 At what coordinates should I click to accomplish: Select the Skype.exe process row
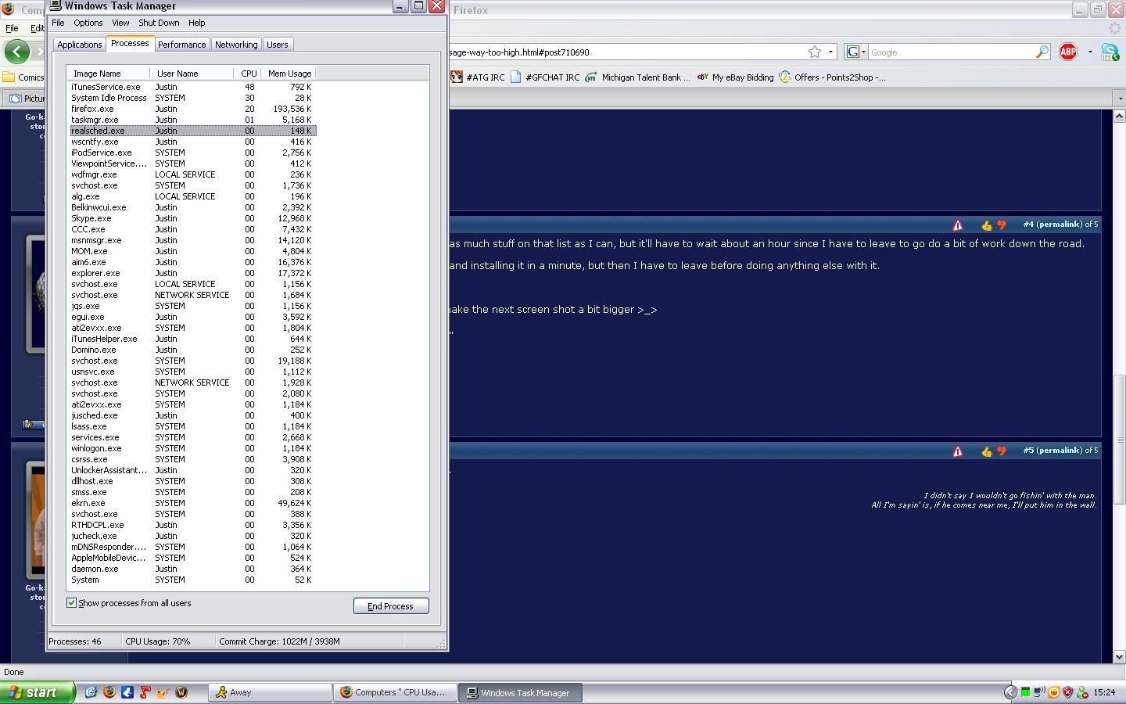[x=192, y=218]
